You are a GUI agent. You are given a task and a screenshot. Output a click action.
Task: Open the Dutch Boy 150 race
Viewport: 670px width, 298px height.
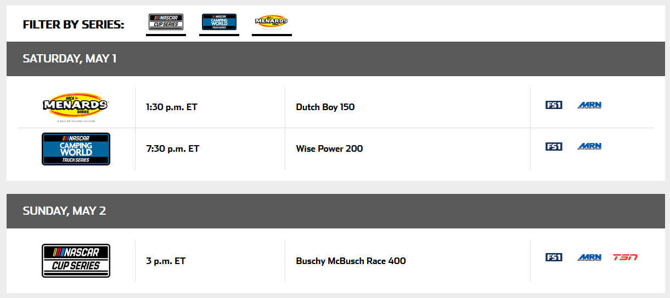point(325,107)
